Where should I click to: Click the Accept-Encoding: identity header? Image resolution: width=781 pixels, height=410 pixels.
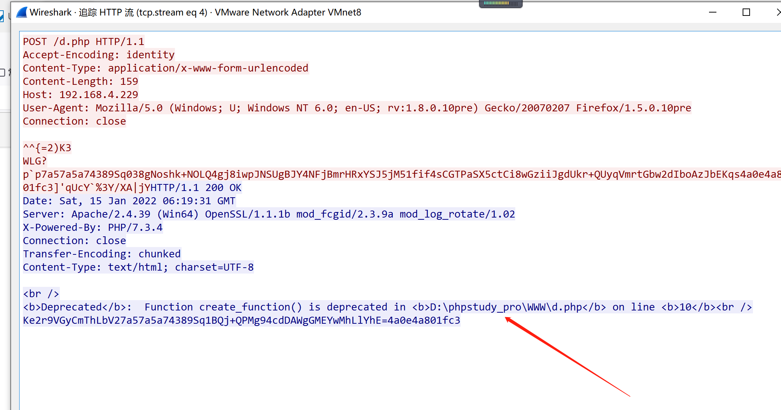click(99, 55)
